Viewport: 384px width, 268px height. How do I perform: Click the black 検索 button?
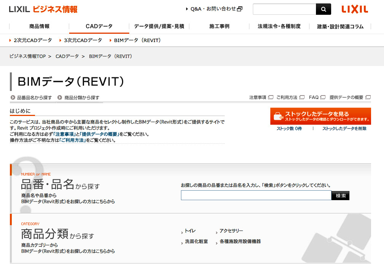340,196
